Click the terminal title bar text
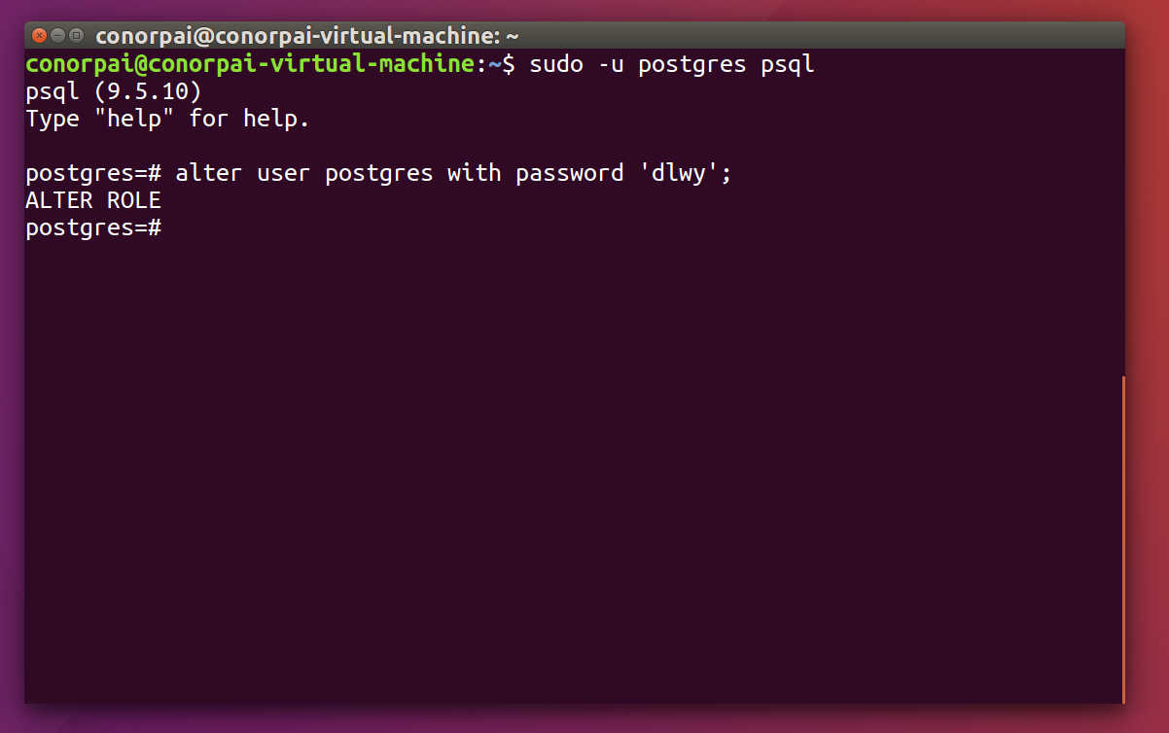The height and width of the screenshot is (733, 1169). point(307,36)
